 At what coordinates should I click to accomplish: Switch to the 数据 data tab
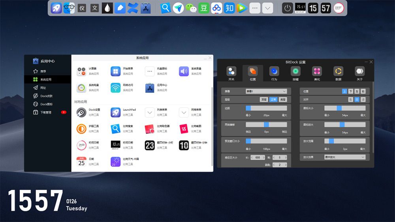point(339,73)
